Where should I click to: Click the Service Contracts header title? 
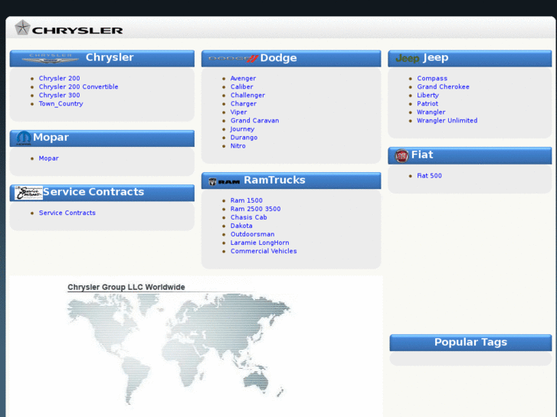point(93,191)
